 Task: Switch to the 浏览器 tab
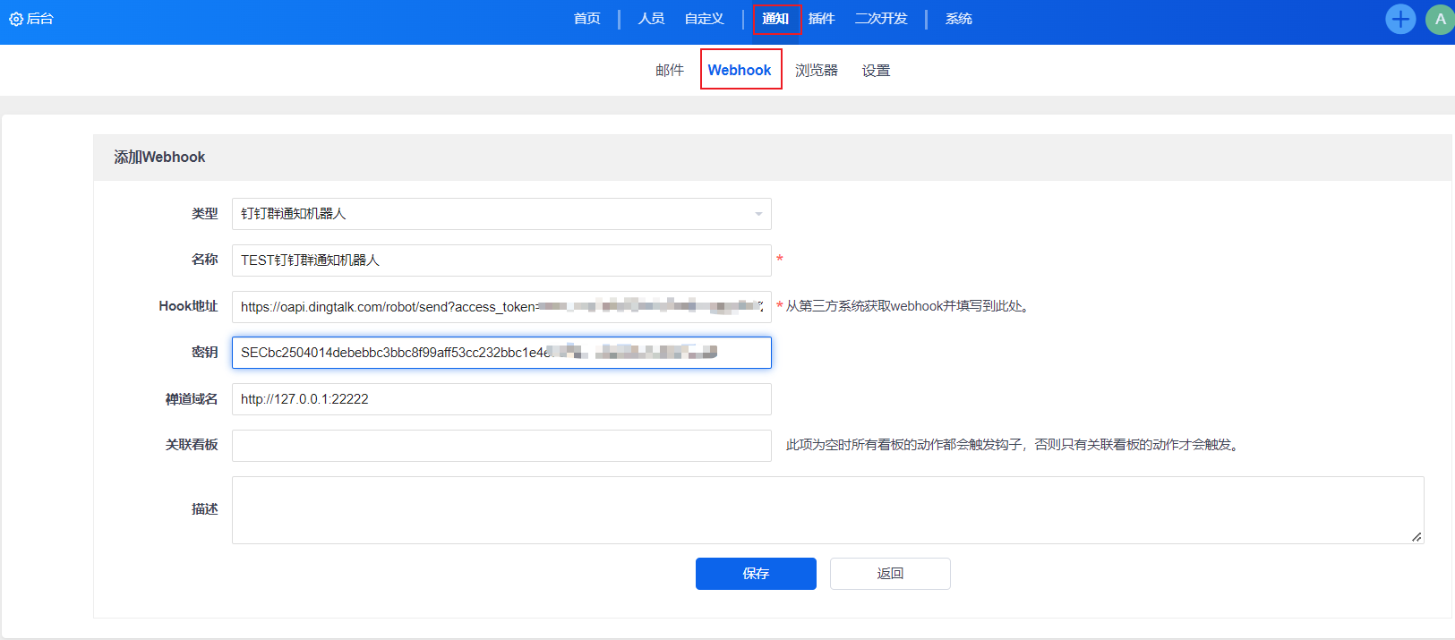coord(816,70)
